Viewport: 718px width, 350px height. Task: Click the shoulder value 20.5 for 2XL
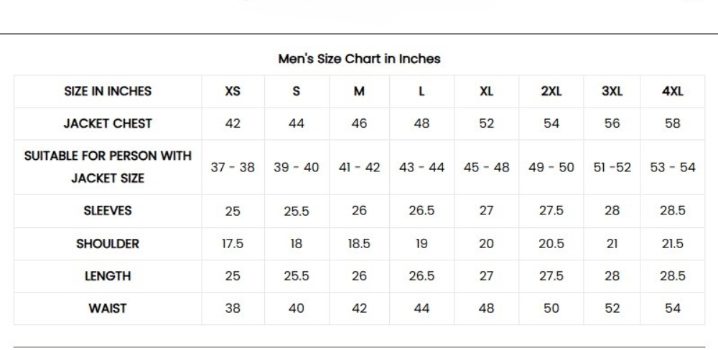click(x=551, y=244)
